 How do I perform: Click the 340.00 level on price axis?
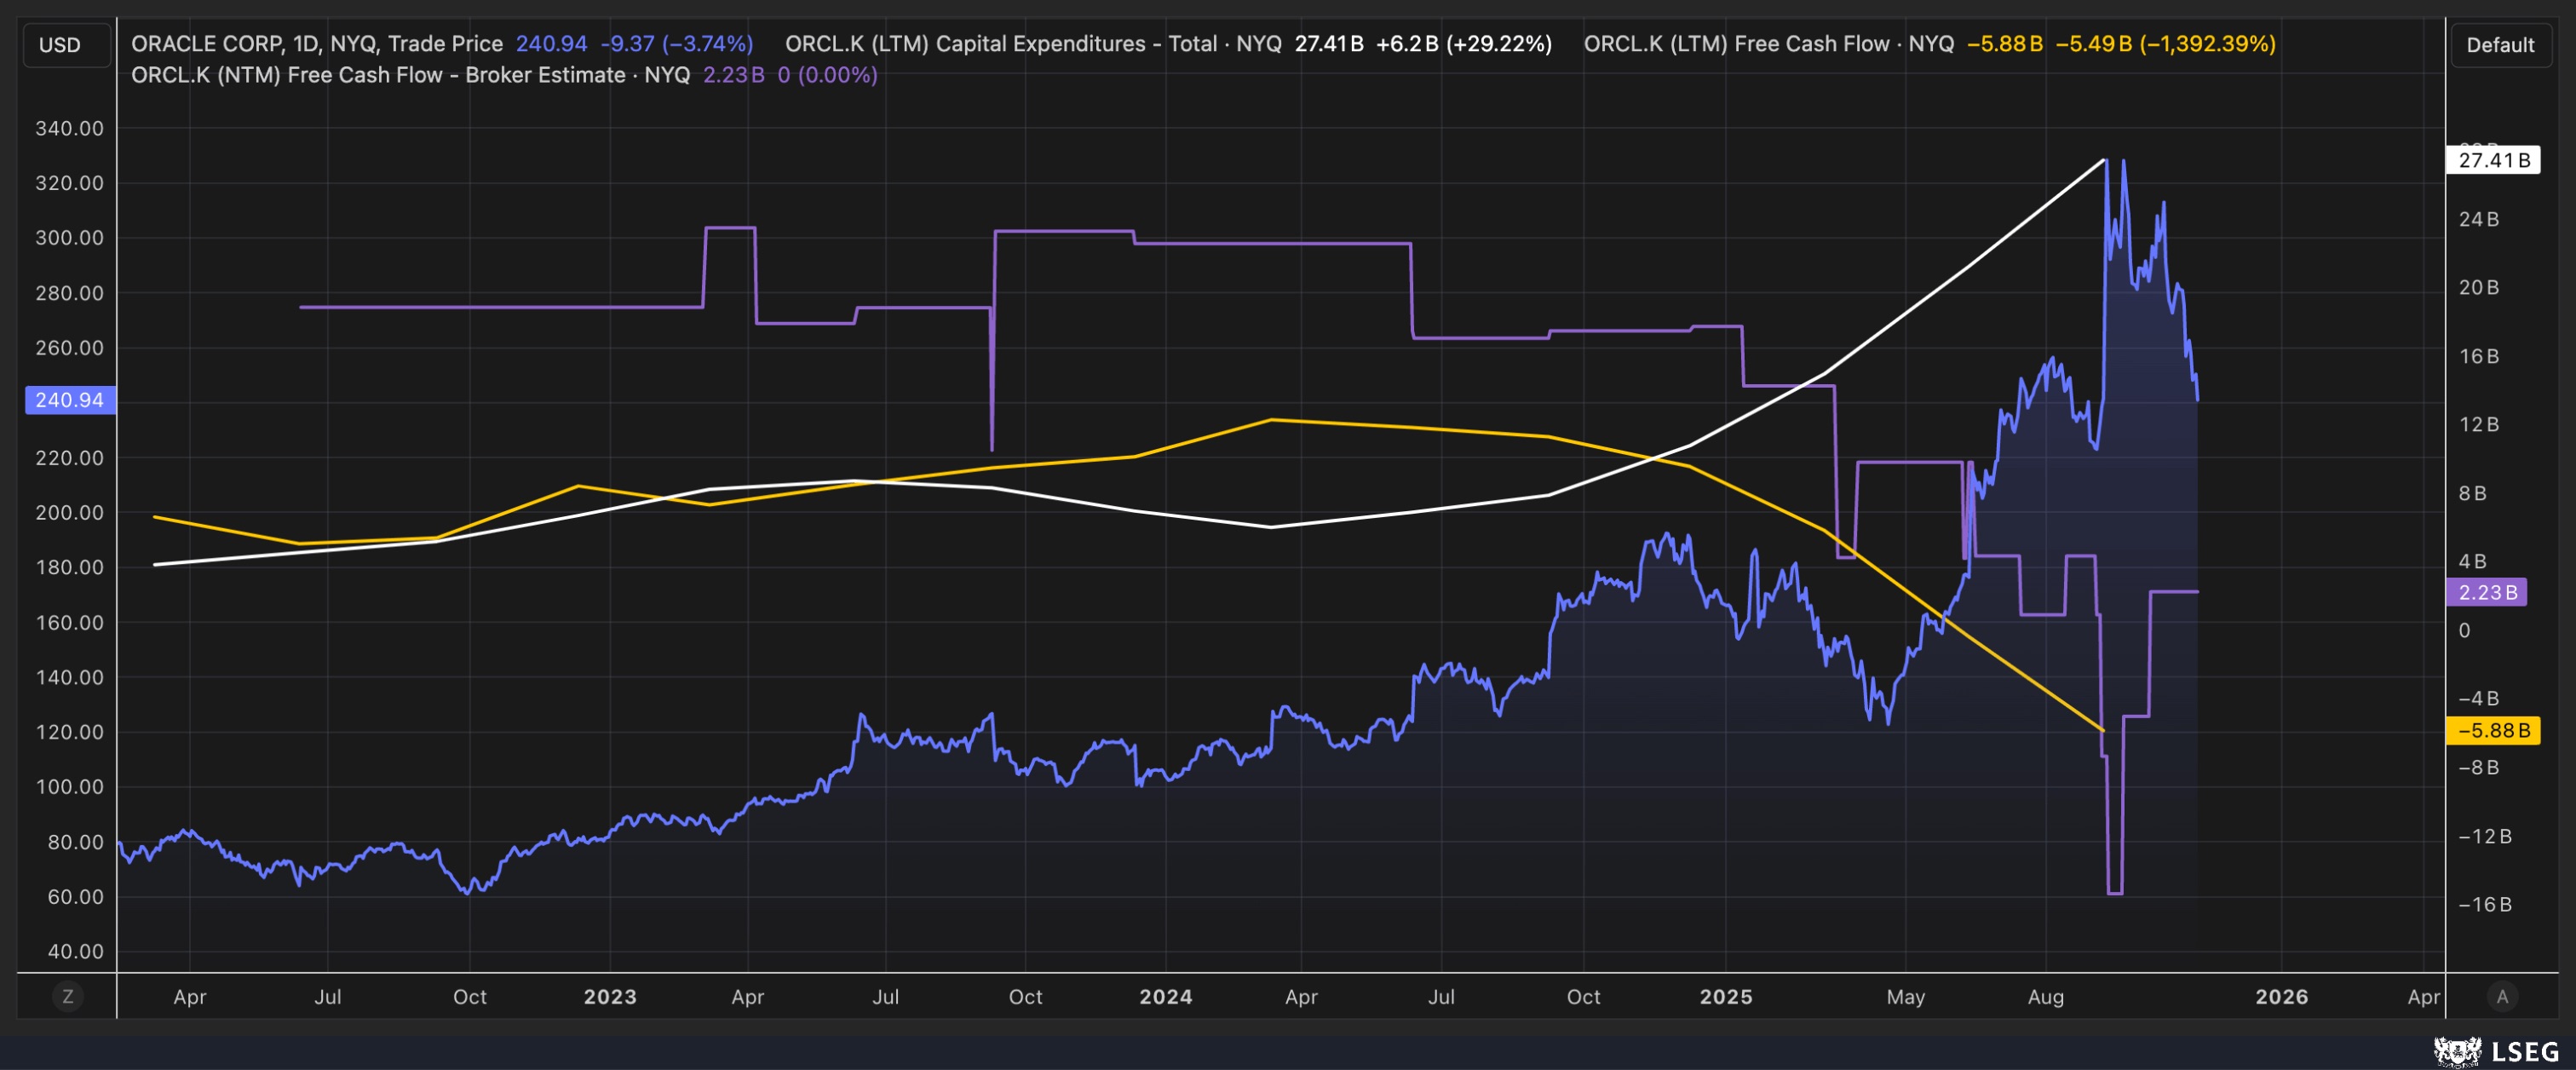pyautogui.click(x=69, y=128)
